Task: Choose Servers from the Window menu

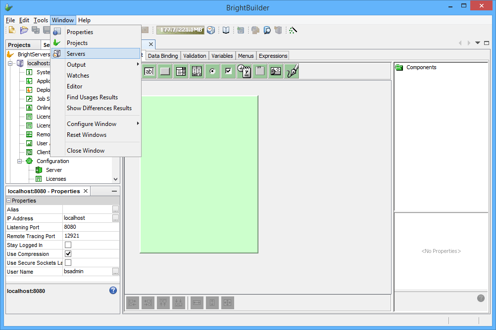Action: pyautogui.click(x=76, y=54)
